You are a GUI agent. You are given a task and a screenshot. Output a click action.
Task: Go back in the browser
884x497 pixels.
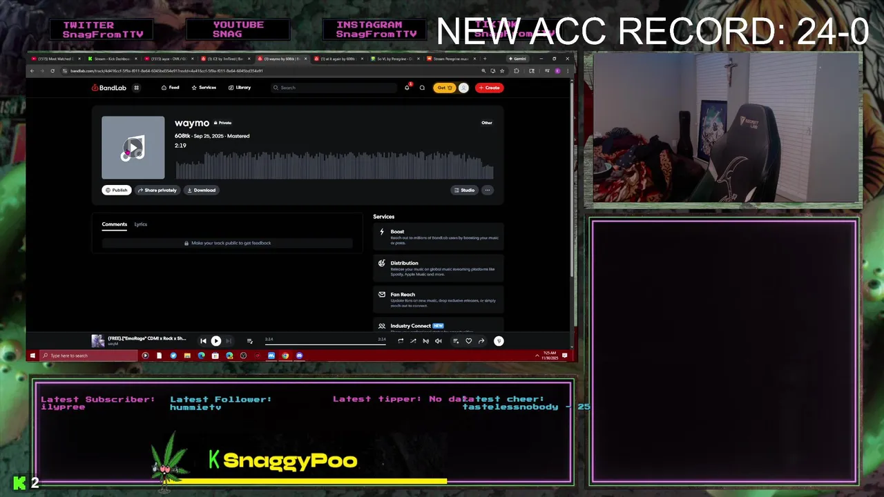tap(32, 70)
